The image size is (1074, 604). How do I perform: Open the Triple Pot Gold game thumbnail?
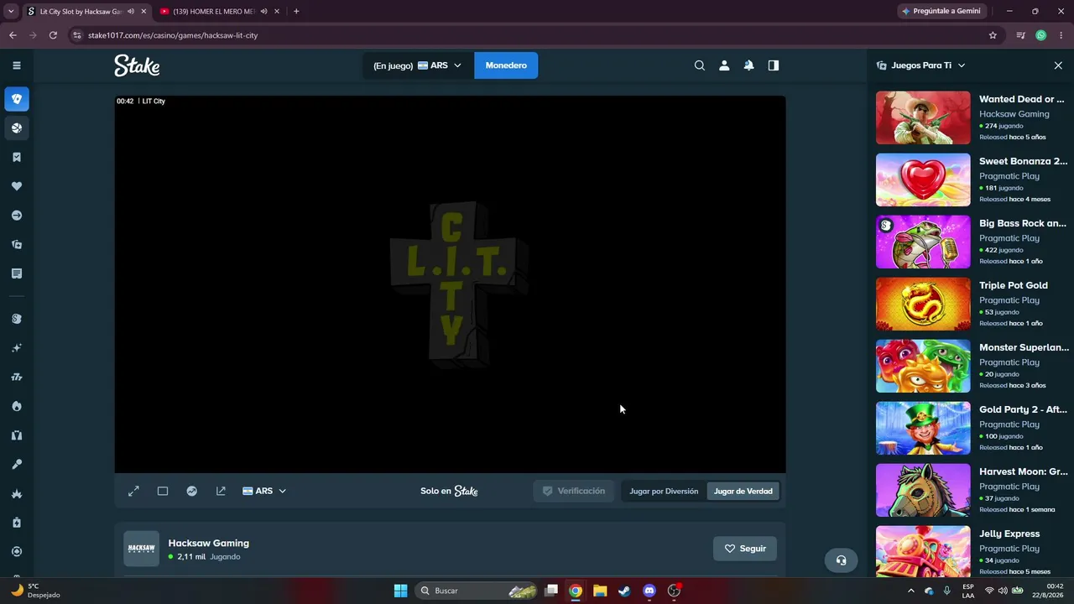point(923,305)
